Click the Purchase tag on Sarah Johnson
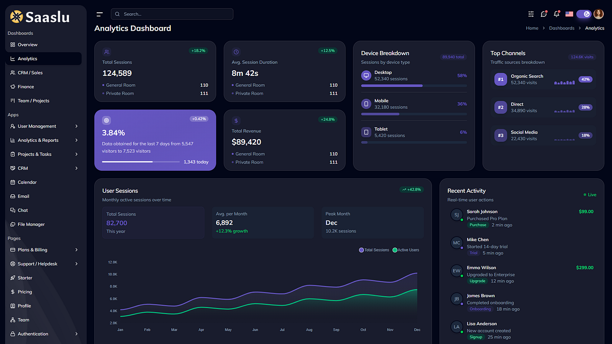The image size is (612, 344). point(478,225)
